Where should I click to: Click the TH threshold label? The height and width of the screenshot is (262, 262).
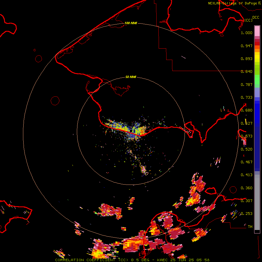click(x=250, y=227)
